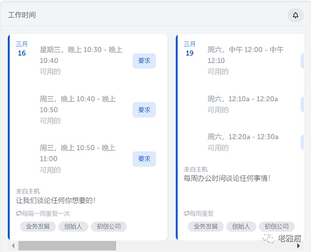Select 创始人 tag in March 16 card

[72, 227]
